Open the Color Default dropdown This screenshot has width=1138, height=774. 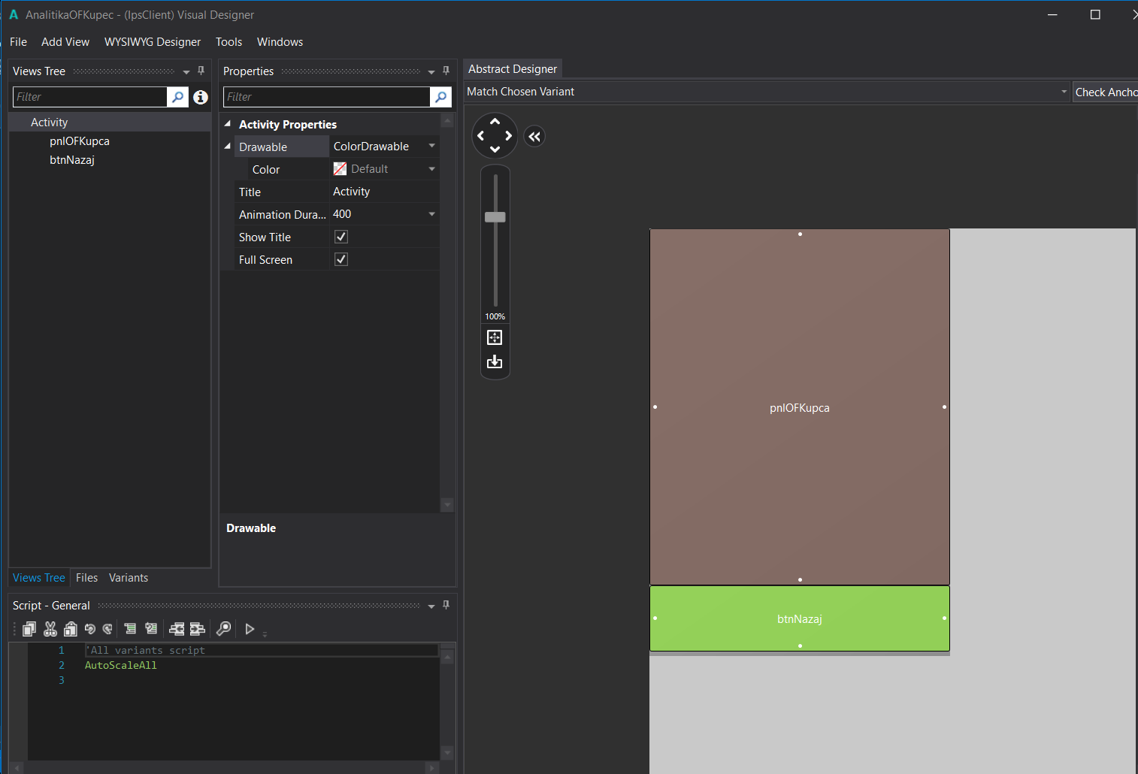[x=432, y=169]
